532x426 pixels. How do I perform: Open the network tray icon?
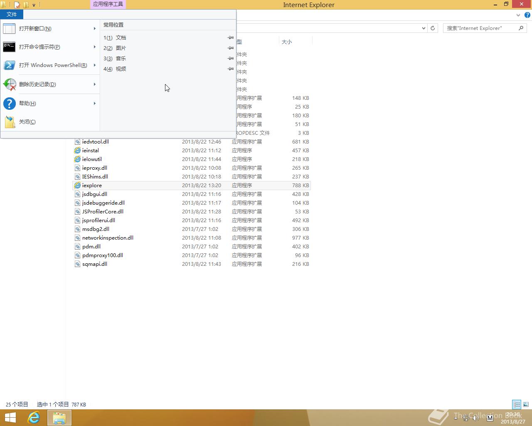466,418
